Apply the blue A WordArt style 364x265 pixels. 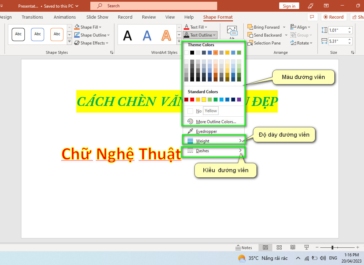click(147, 36)
